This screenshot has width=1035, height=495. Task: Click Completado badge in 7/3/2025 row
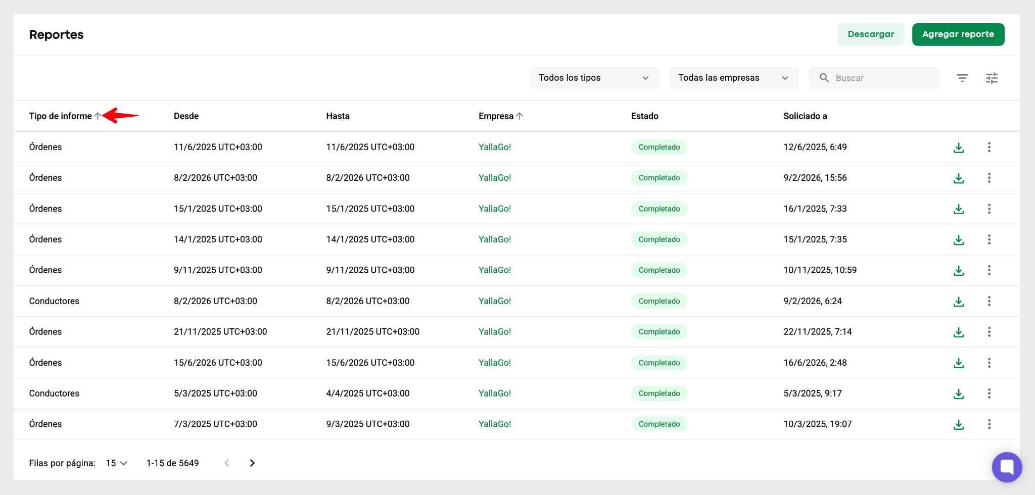pos(659,424)
